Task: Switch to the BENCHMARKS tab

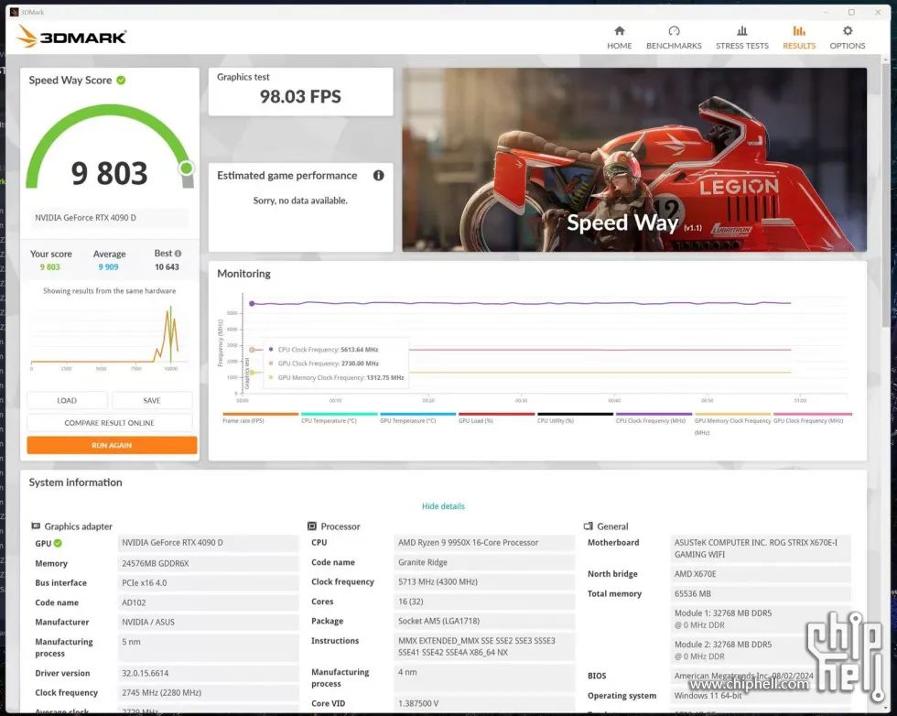Action: pos(674,38)
